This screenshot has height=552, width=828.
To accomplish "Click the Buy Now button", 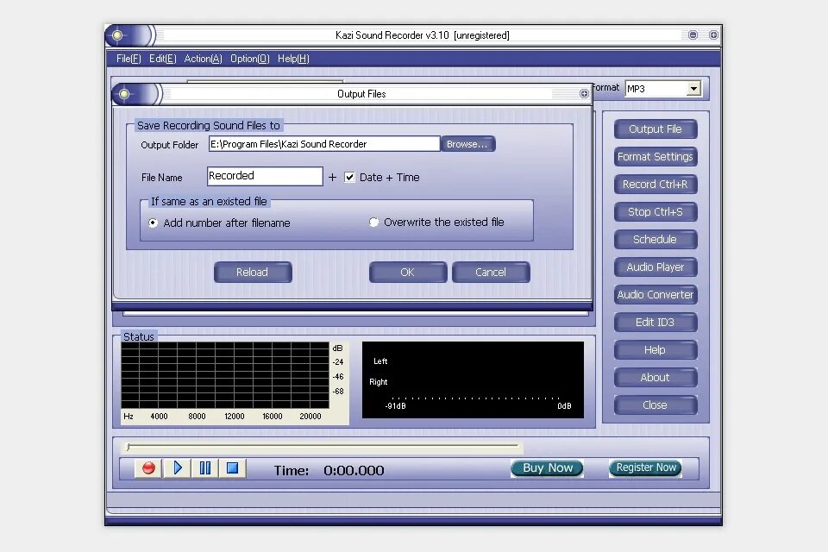I will tap(547, 468).
